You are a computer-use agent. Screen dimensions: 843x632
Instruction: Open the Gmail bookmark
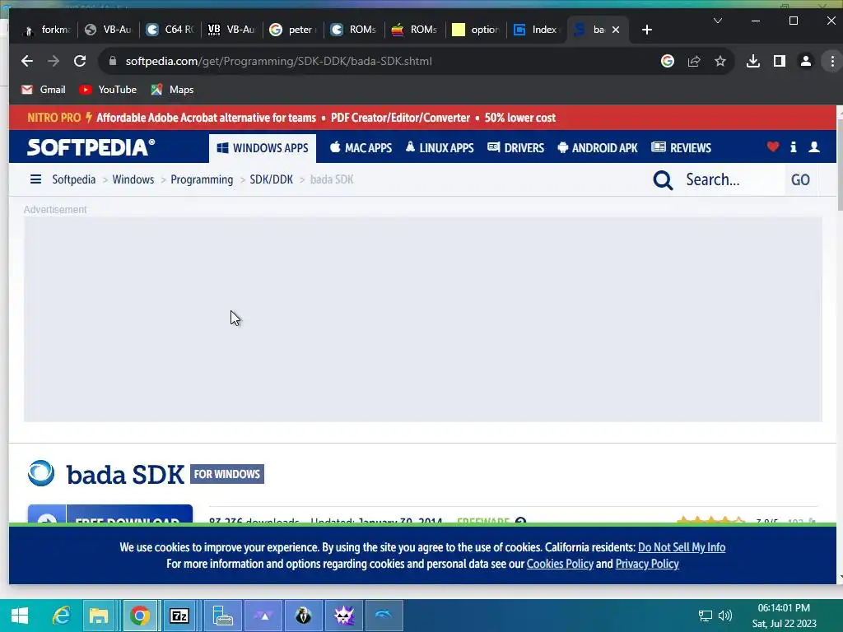tap(43, 90)
